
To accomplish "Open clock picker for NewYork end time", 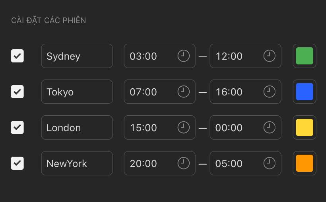I will 270,163.
